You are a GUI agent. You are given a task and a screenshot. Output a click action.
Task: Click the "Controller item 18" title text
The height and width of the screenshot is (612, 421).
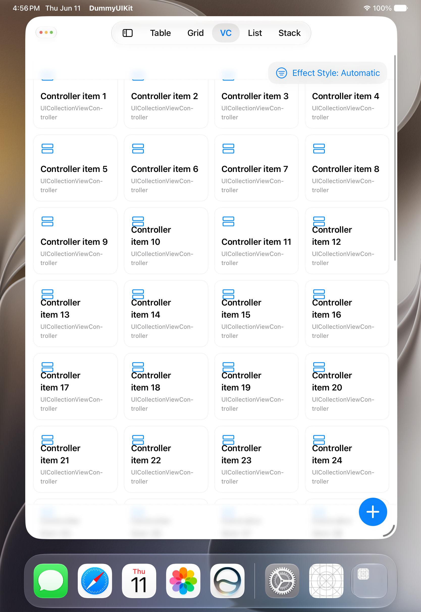click(x=151, y=381)
